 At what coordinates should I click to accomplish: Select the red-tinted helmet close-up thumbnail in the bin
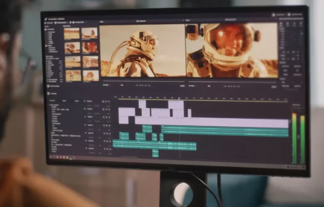click(90, 47)
